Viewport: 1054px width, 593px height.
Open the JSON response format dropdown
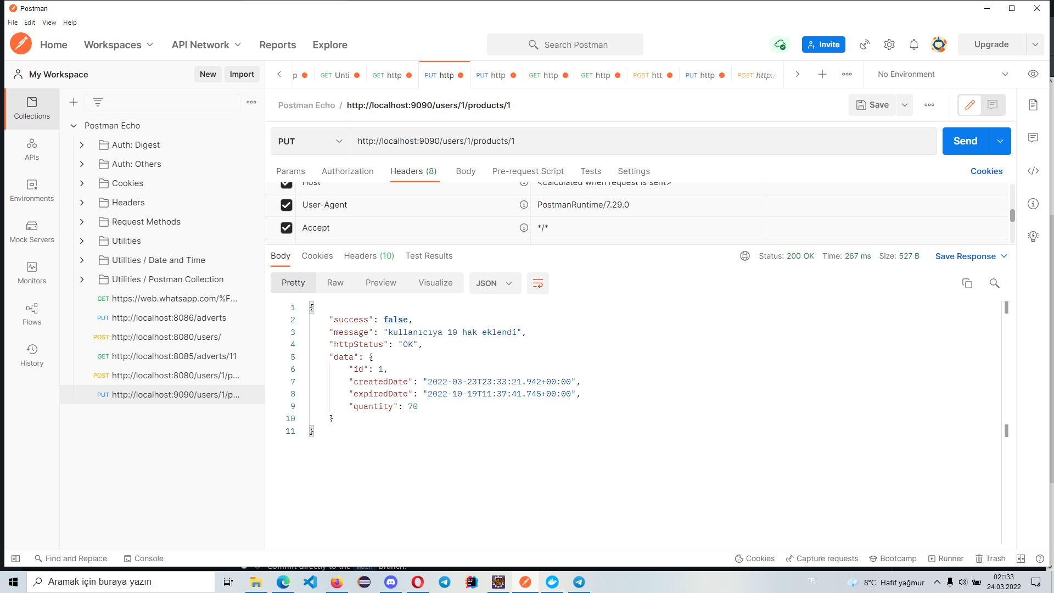(x=495, y=283)
